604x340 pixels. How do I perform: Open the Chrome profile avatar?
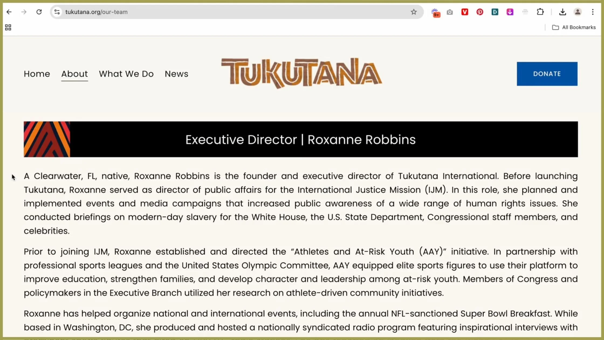pyautogui.click(x=578, y=12)
